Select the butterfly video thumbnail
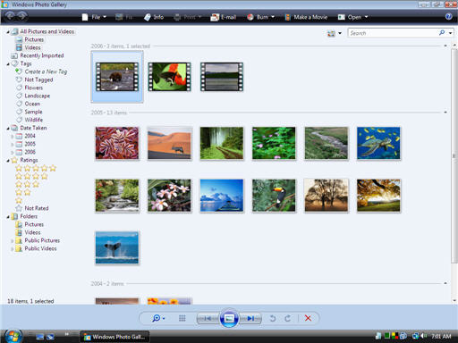This screenshot has height=343, width=458. (169, 77)
